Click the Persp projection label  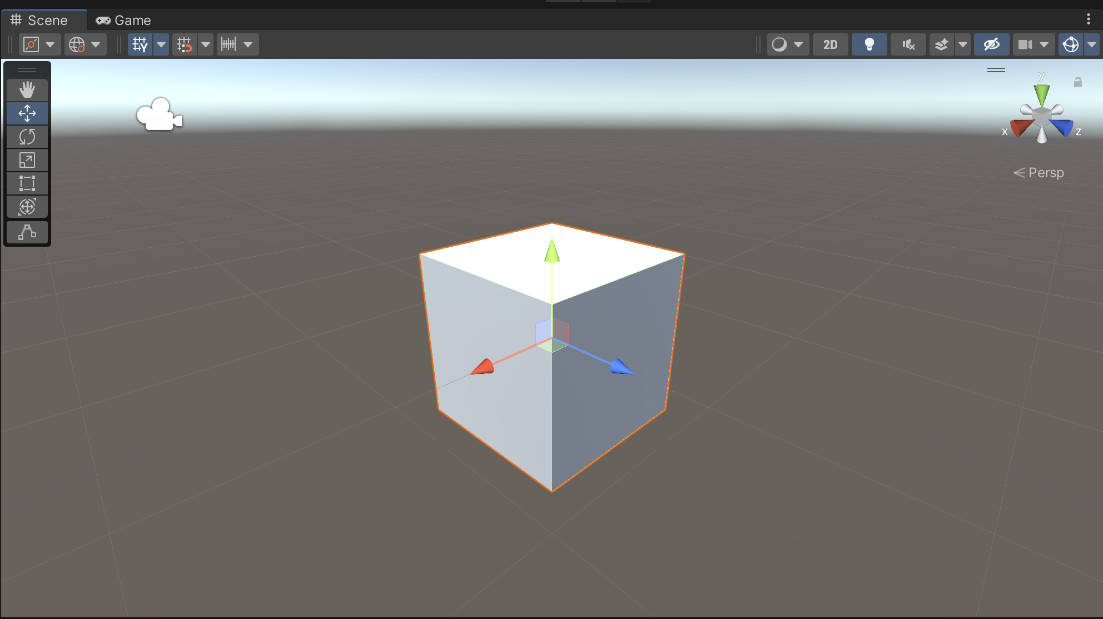[x=1045, y=173]
